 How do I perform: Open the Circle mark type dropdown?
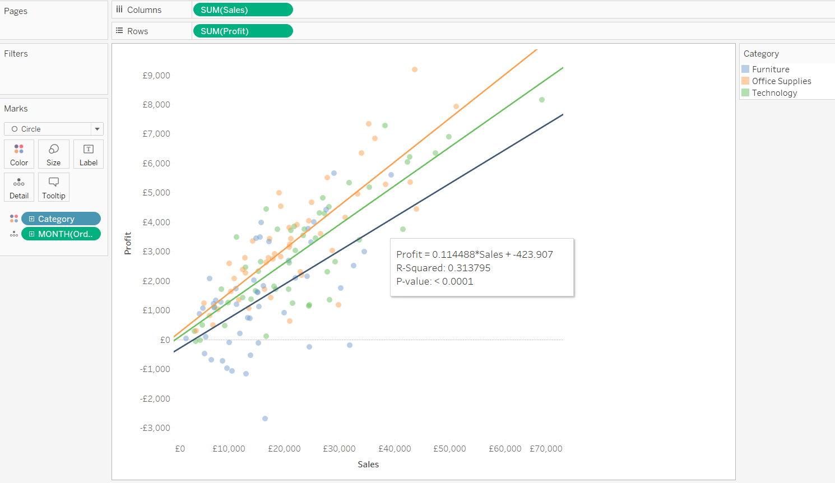pos(97,129)
